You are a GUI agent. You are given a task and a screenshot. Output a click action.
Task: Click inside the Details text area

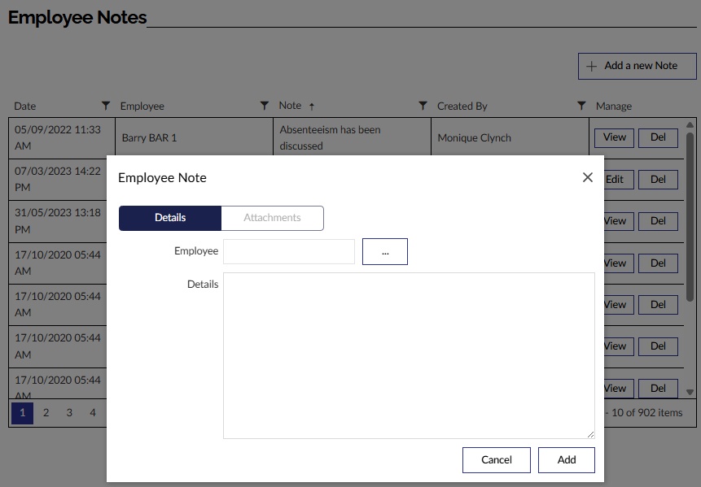(407, 354)
